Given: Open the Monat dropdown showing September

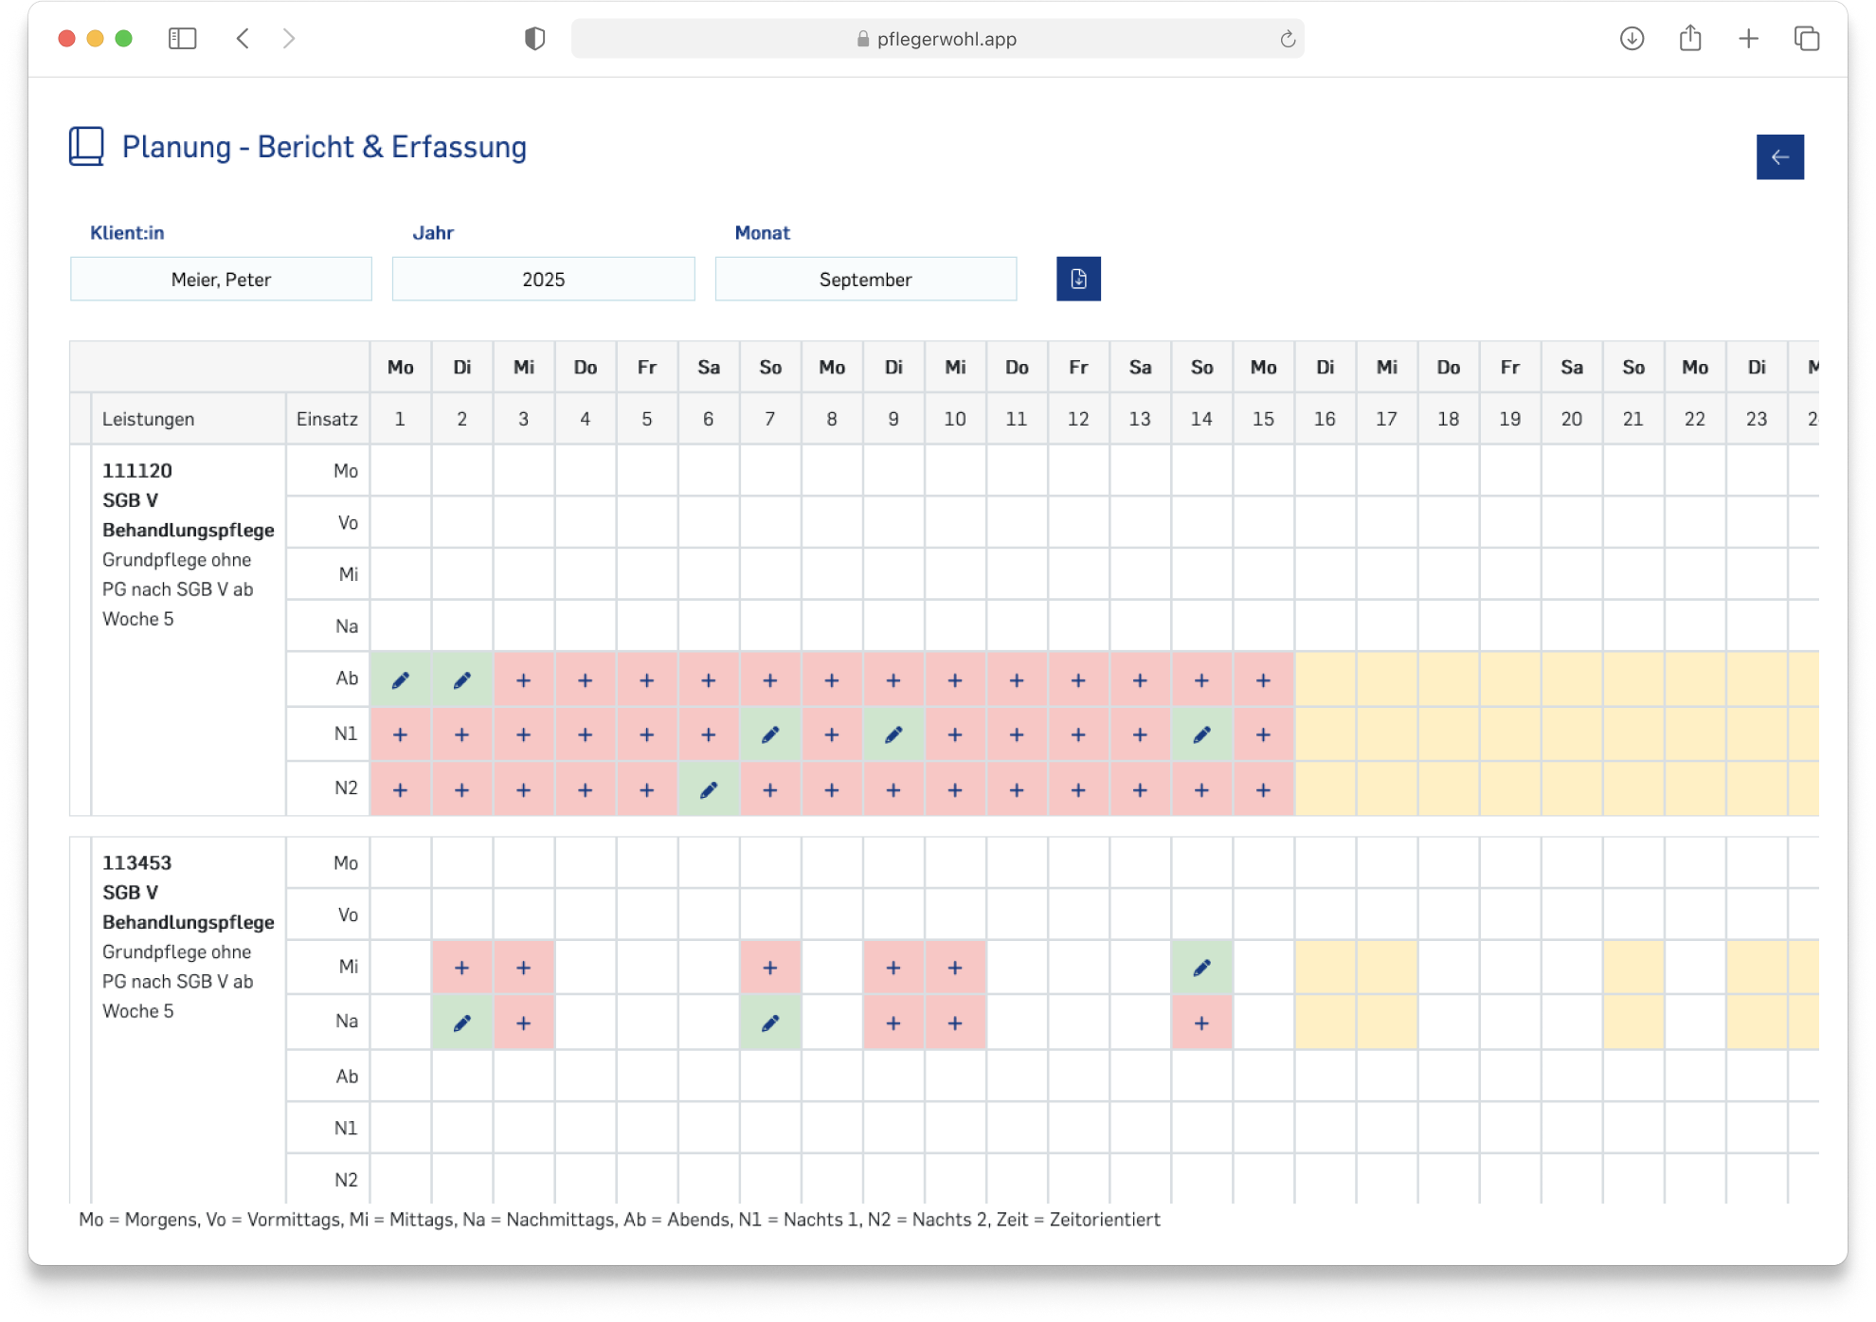Looking at the screenshot, I should [x=865, y=280].
